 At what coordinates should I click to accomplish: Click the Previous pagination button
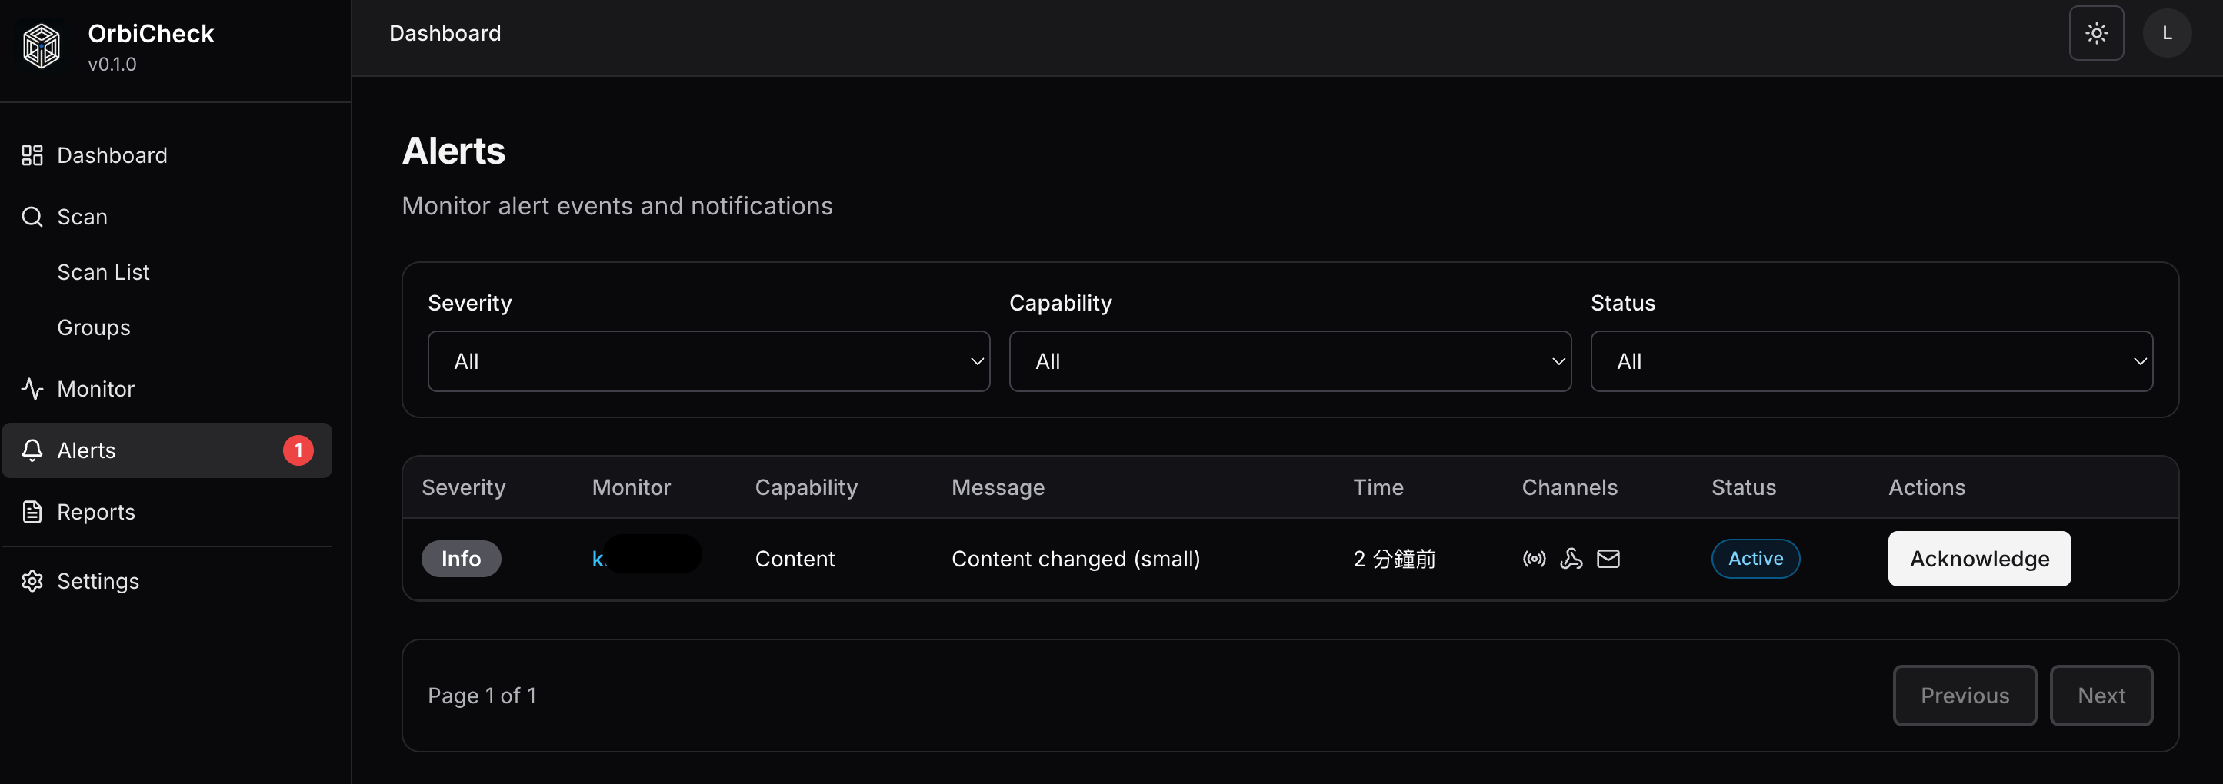pyautogui.click(x=1964, y=695)
